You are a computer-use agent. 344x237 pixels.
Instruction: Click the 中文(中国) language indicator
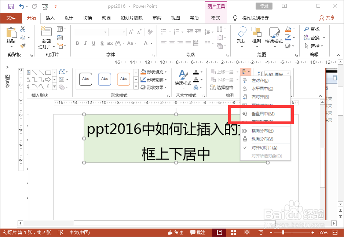tap(80, 232)
